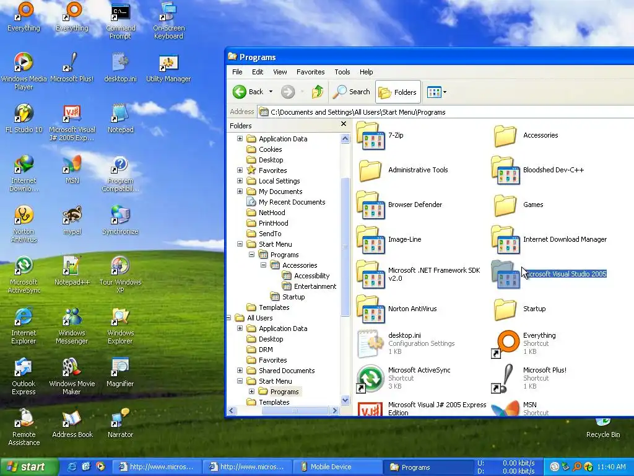This screenshot has width=634, height=476.
Task: Select Entertainment in the folder tree
Action: coord(310,286)
